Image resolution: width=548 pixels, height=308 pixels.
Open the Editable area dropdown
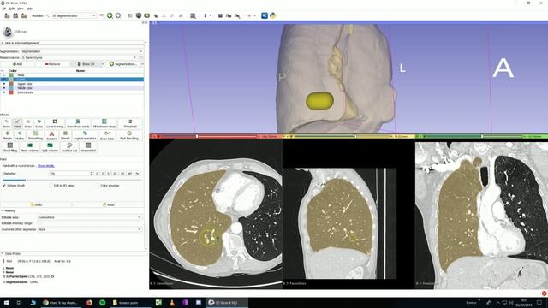pos(89,217)
